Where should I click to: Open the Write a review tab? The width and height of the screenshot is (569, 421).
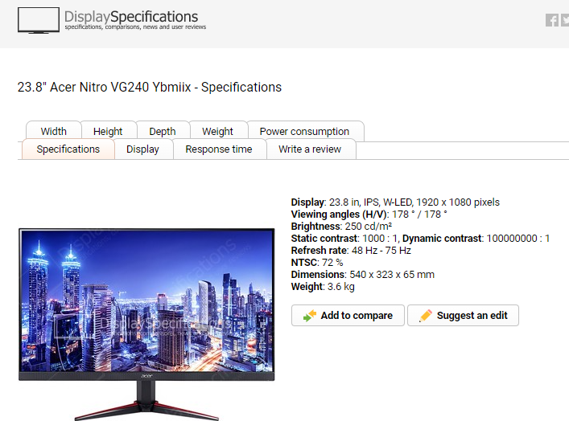(310, 149)
